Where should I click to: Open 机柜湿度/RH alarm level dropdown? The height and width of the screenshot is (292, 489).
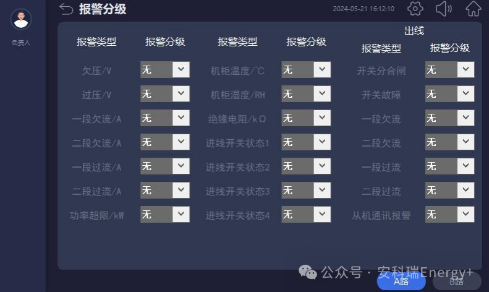coord(306,93)
